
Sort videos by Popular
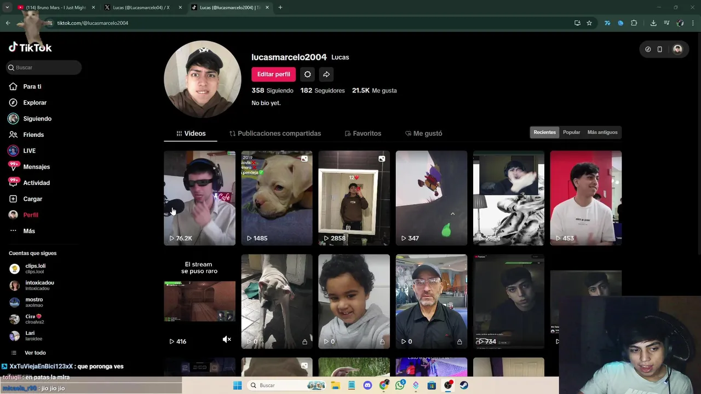click(x=571, y=132)
